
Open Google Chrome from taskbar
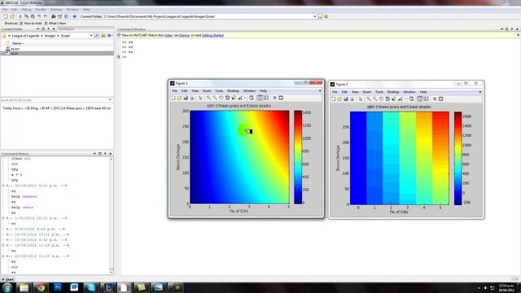pyautogui.click(x=41, y=287)
